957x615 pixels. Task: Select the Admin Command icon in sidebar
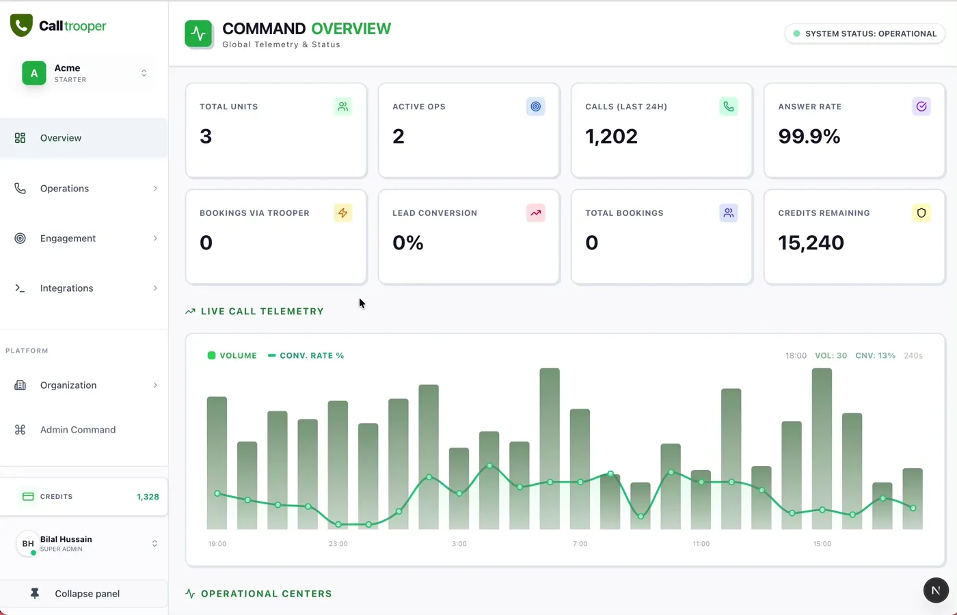[x=20, y=429]
